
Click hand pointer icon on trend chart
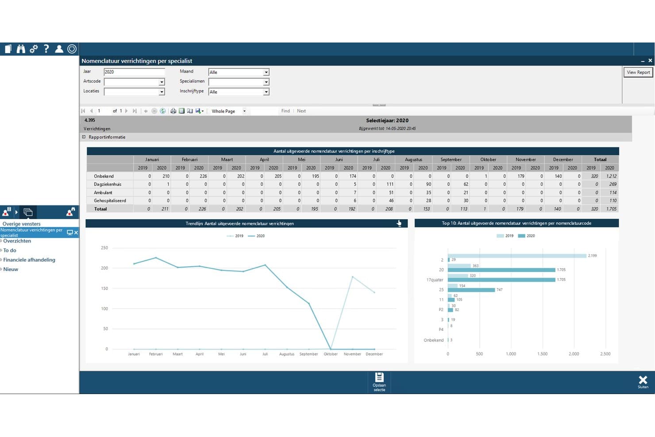pos(399,224)
